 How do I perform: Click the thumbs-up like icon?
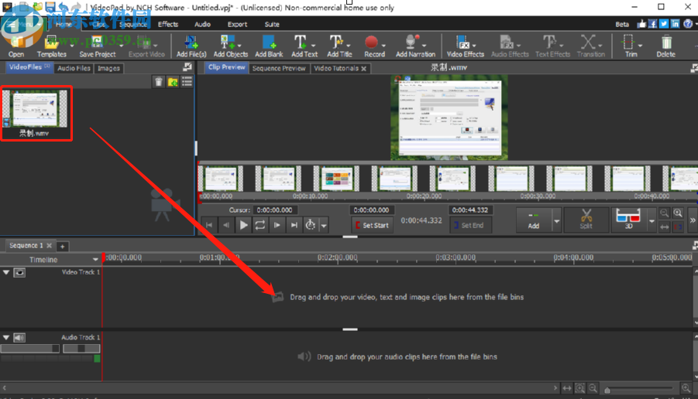pos(641,24)
